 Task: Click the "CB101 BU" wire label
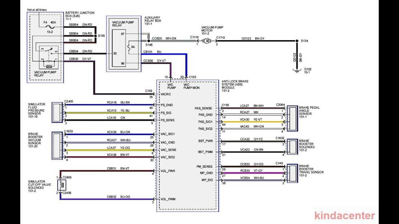pyautogui.click(x=152, y=52)
